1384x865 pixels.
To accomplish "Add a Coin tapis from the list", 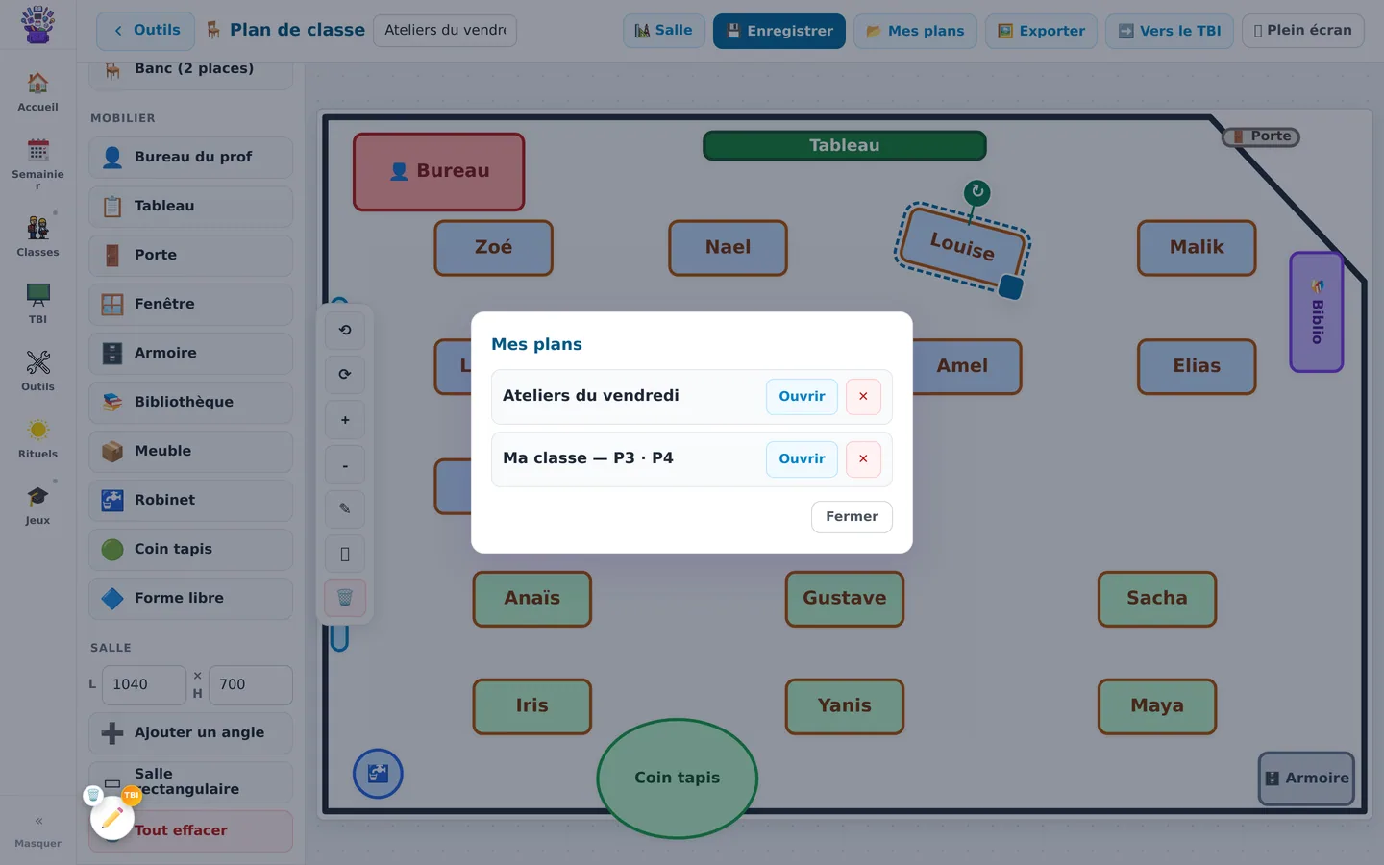I will click(190, 549).
